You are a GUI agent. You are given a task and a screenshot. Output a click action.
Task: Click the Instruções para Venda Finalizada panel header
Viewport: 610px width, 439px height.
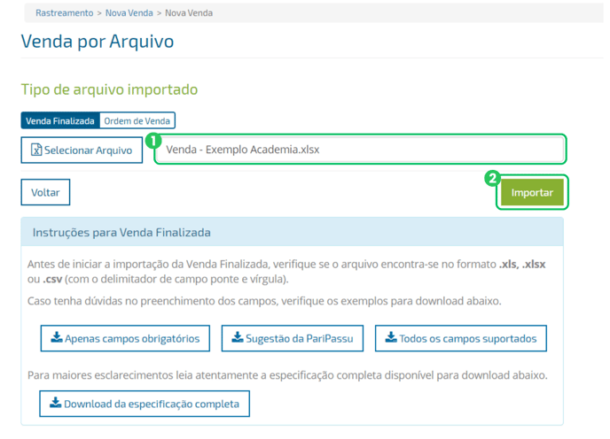[292, 233]
